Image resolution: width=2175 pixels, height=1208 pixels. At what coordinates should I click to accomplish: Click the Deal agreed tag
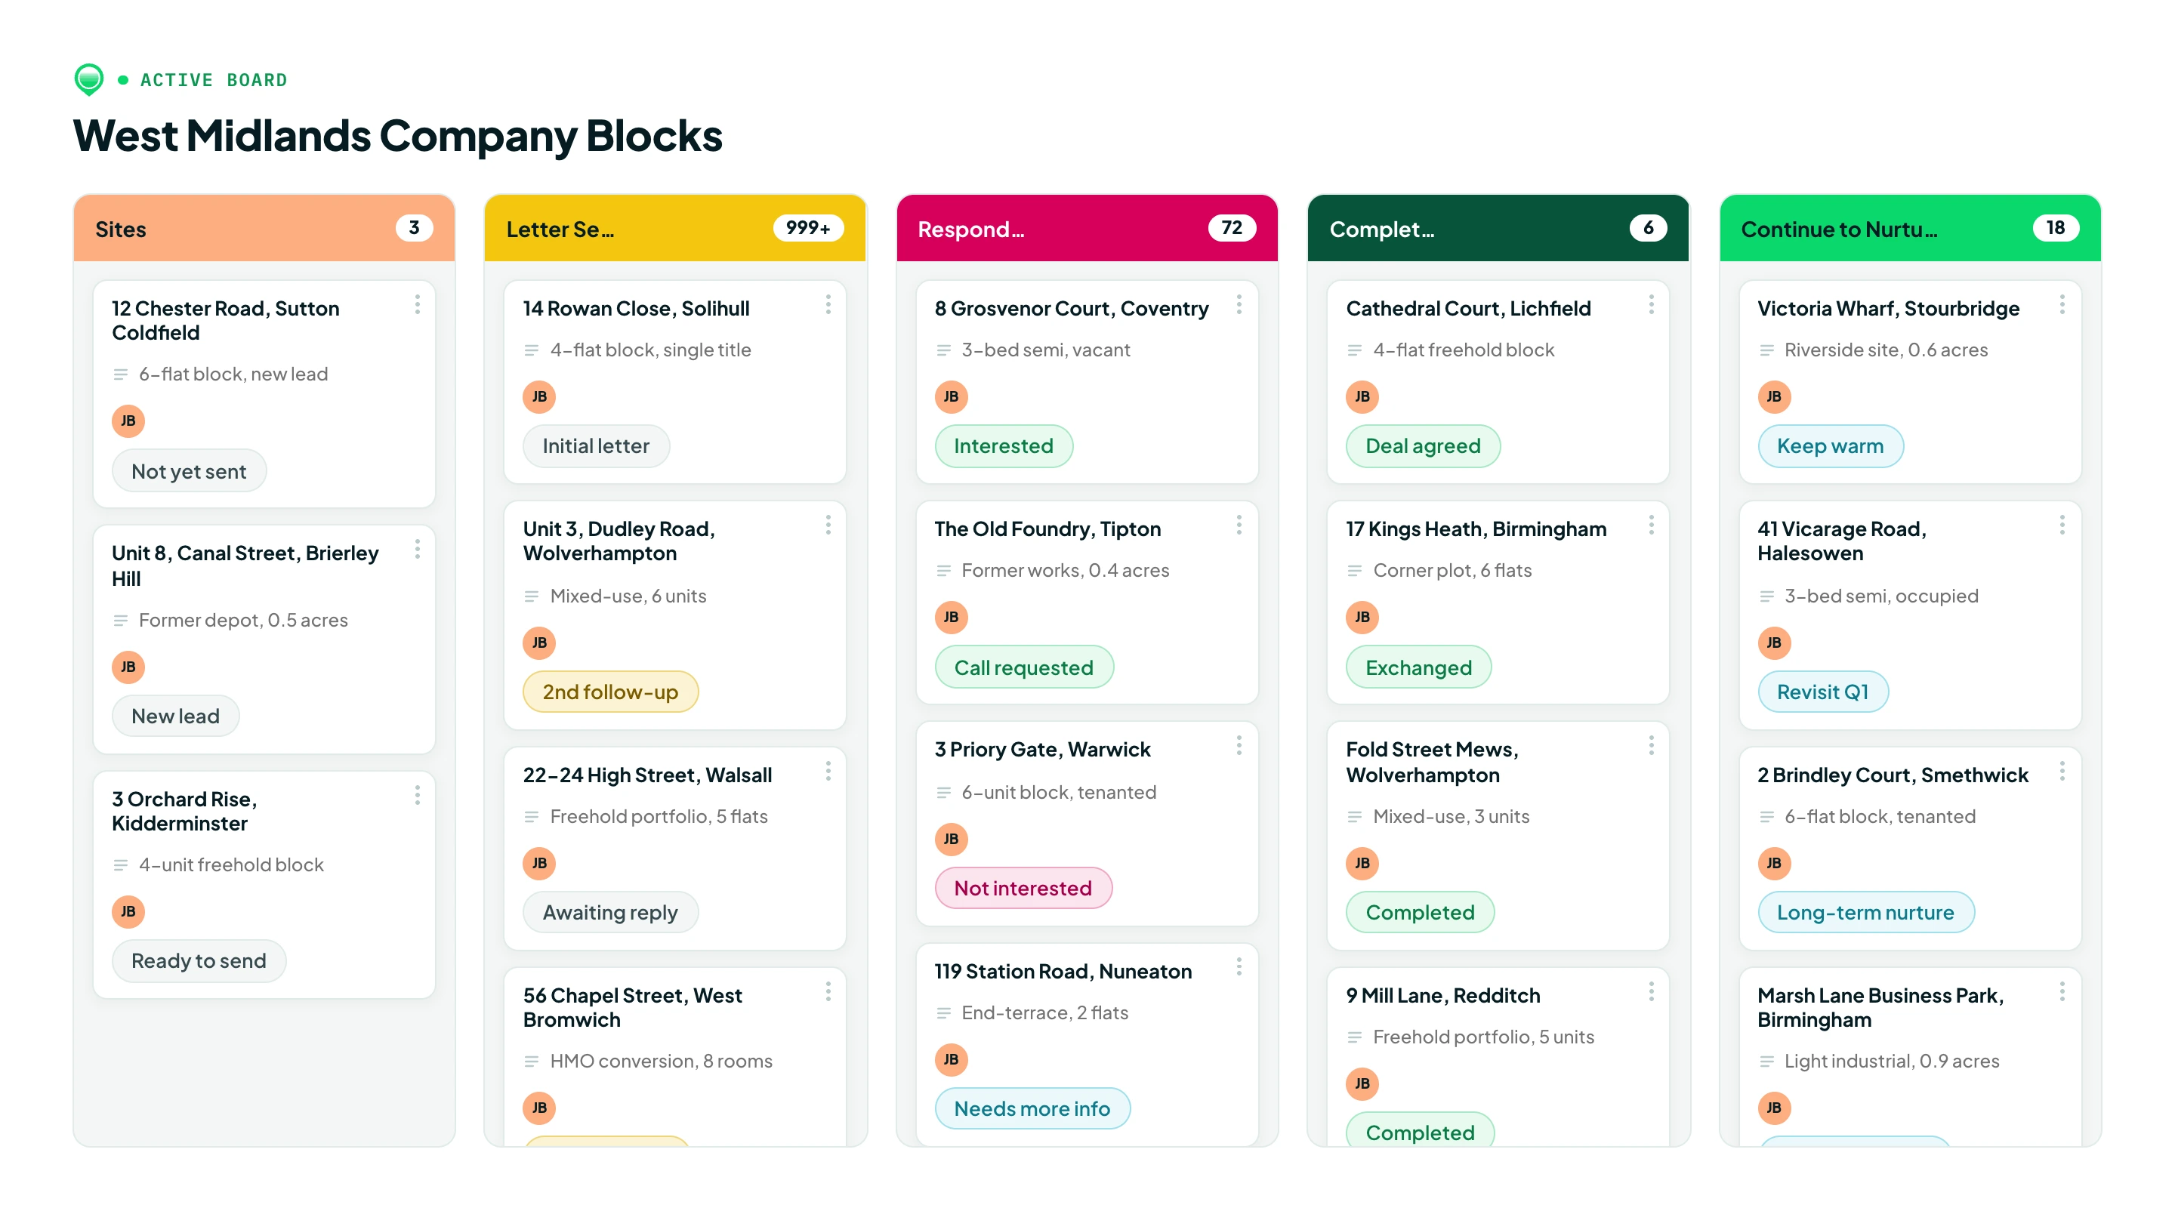(x=1424, y=445)
